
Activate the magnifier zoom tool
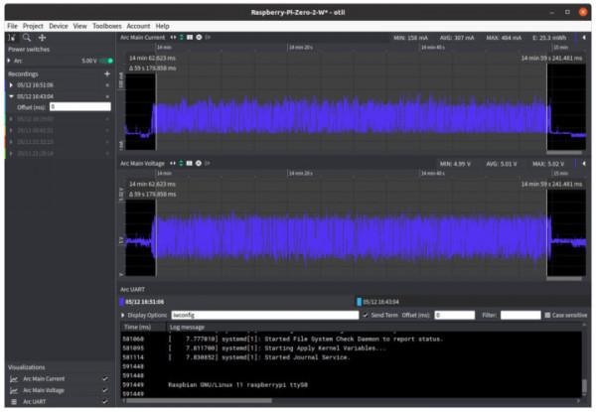[26, 37]
